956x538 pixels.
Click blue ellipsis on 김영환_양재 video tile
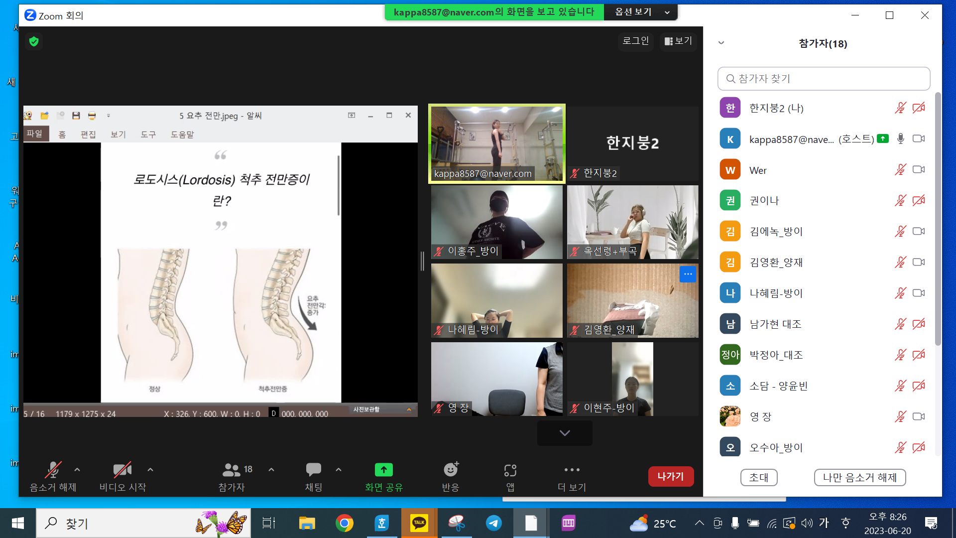pos(688,274)
